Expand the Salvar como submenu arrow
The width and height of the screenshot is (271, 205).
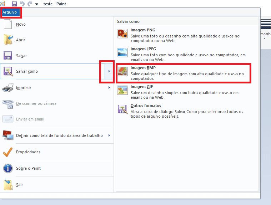coord(109,71)
